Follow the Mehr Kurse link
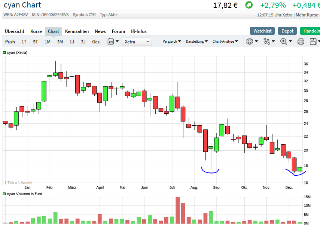The height and width of the screenshot is (227, 320). click(x=308, y=15)
